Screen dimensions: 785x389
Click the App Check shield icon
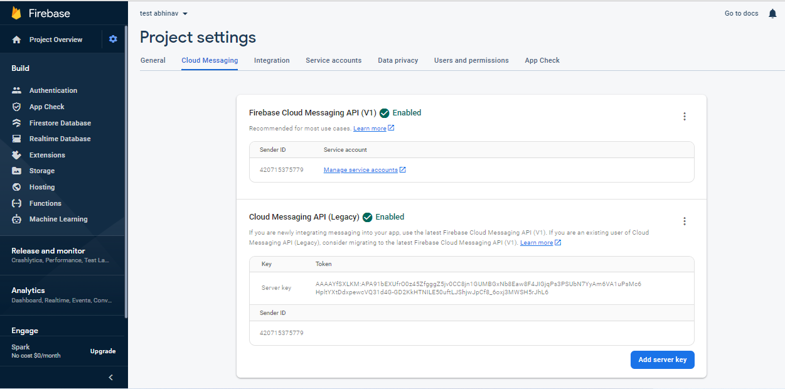17,107
